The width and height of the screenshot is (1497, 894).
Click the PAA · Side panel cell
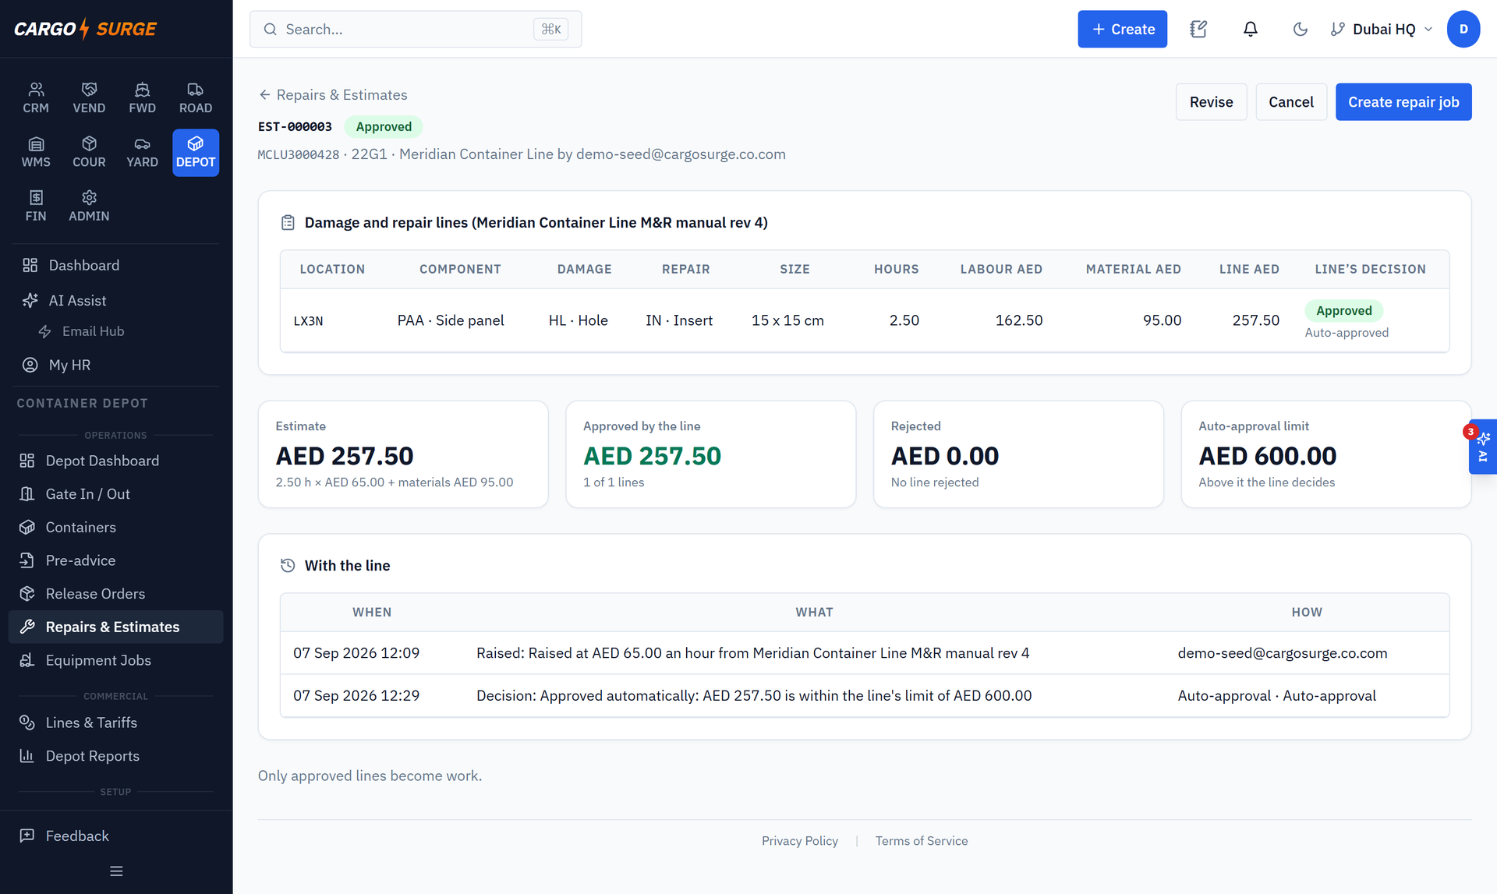451,320
